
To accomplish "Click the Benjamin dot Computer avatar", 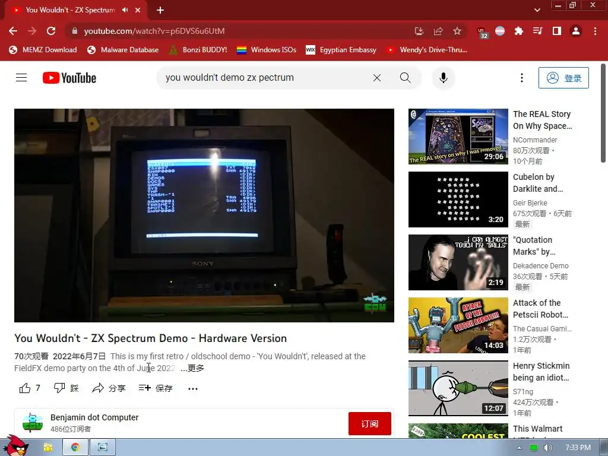I will (33, 423).
